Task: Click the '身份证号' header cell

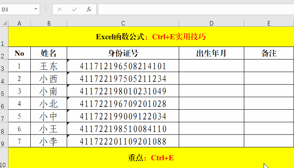Action: point(123,53)
